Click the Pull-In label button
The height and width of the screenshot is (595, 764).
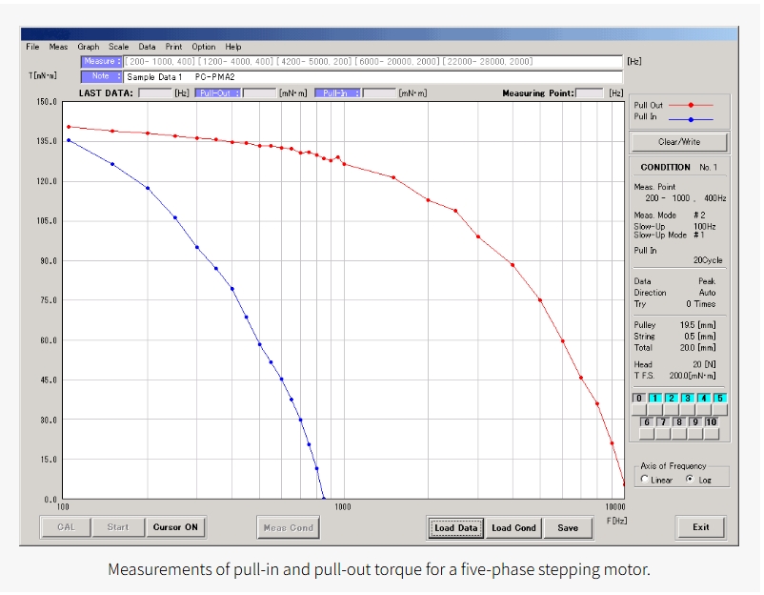coord(337,93)
